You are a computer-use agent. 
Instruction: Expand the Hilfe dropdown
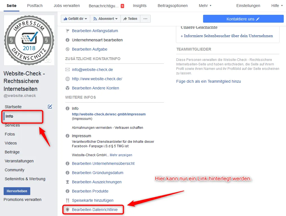277,5
